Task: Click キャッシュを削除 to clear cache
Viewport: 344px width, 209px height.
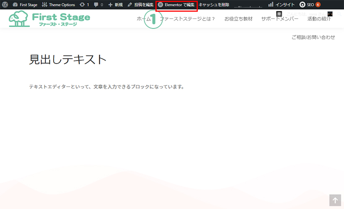Action: coord(214,5)
